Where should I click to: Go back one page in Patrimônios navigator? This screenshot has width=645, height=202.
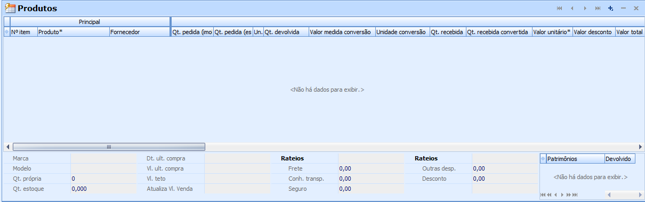pyautogui.click(x=549, y=195)
